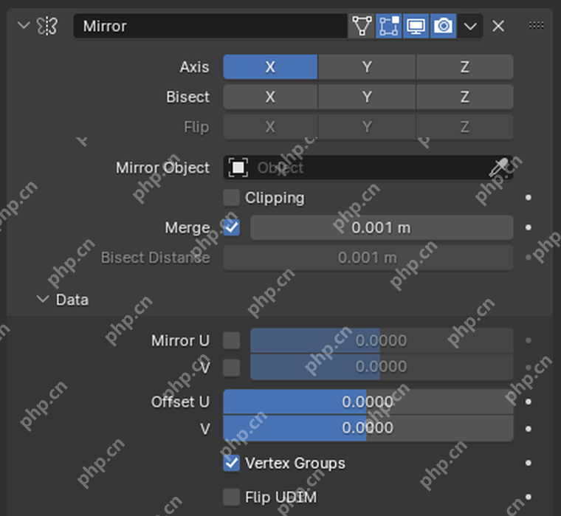This screenshot has height=516, width=561.
Task: Enable Flip UDIM checkbox
Action: [232, 497]
